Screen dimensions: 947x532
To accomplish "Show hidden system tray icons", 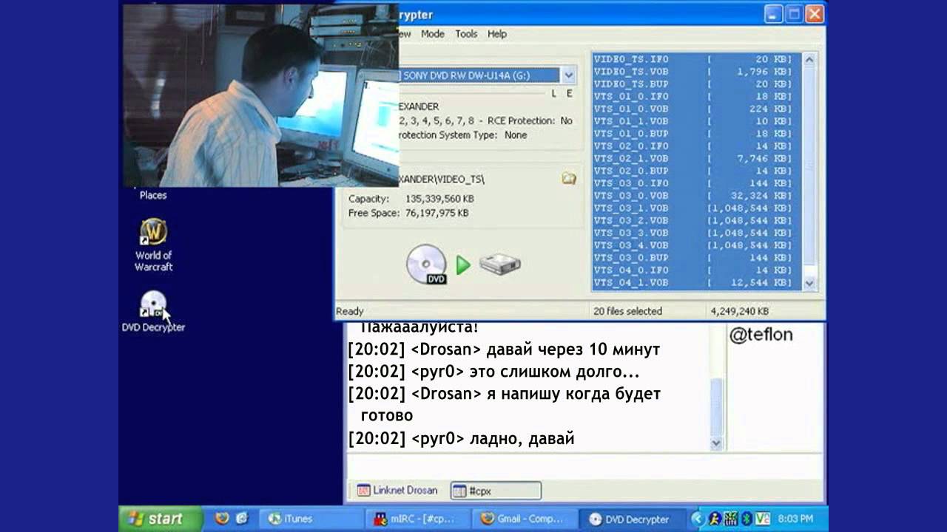I will click(698, 519).
